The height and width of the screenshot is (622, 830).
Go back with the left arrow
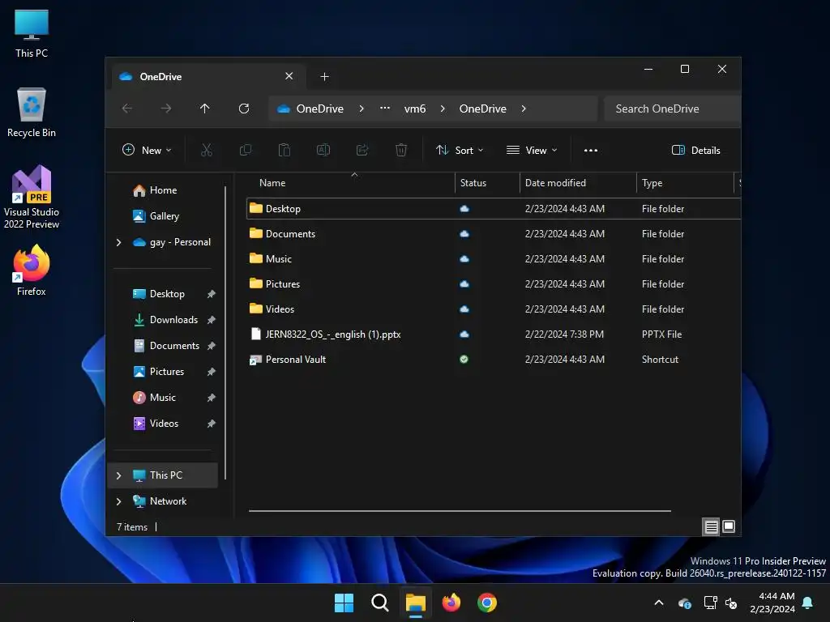pyautogui.click(x=127, y=109)
